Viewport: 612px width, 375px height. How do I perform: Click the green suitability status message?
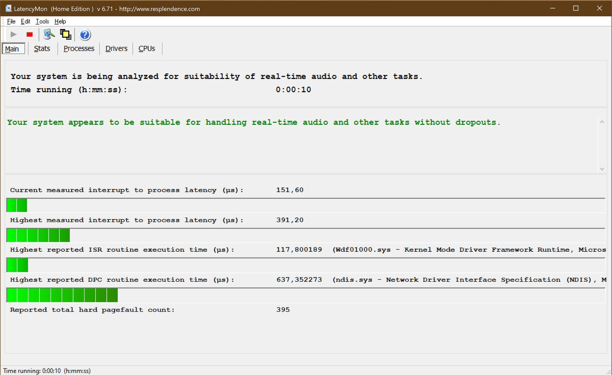click(254, 122)
